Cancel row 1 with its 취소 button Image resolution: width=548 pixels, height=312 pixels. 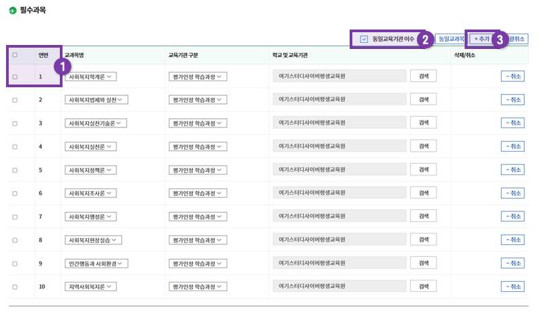(513, 76)
